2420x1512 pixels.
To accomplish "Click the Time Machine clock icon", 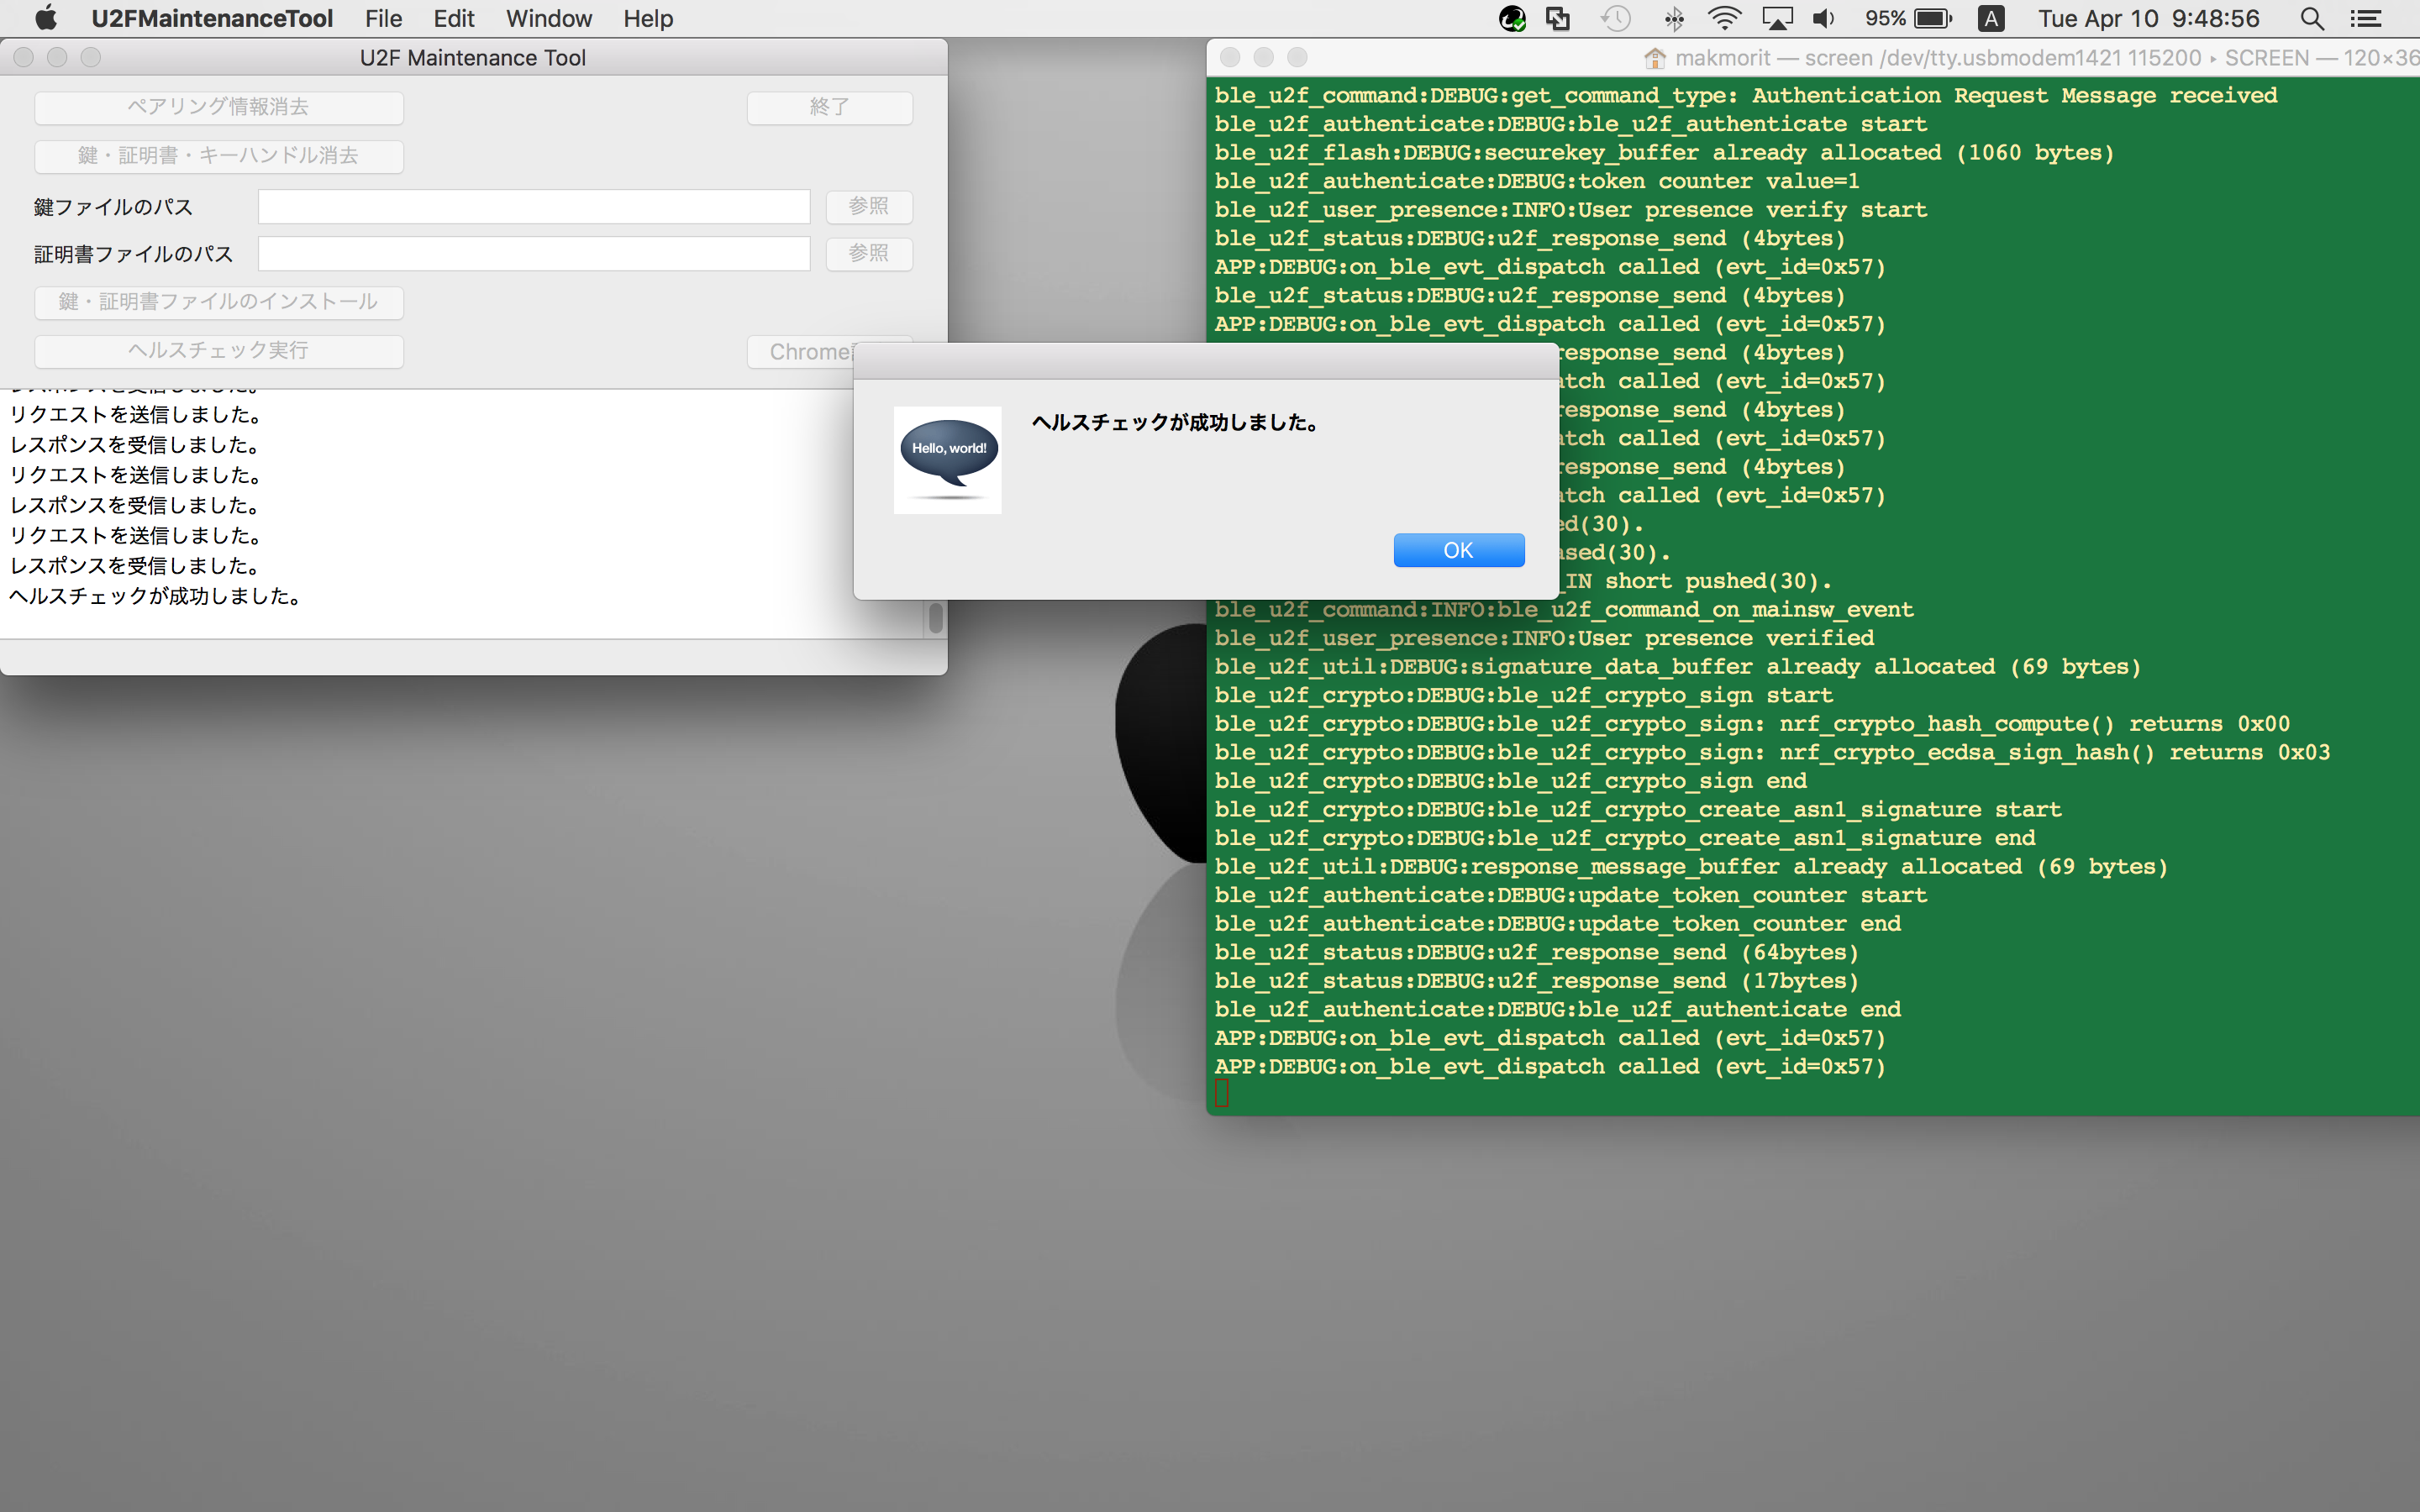I will click(x=1615, y=18).
